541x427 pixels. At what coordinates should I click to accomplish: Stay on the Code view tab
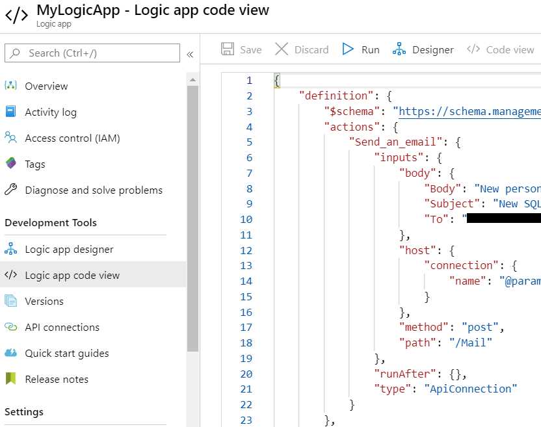point(501,49)
